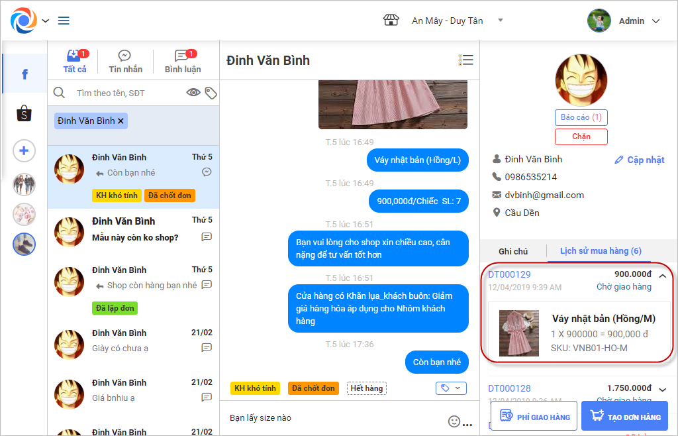Click the PHÍ GIAO HÀNG button
Viewport: 678px width, 436px height.
[x=534, y=416]
